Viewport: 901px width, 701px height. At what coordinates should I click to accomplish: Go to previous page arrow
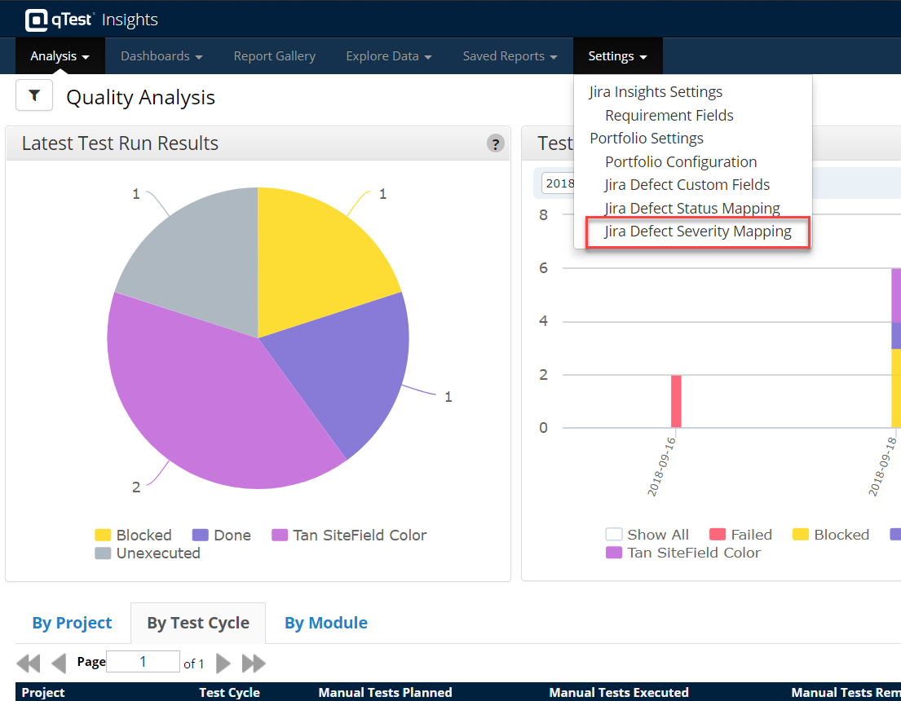pos(59,663)
